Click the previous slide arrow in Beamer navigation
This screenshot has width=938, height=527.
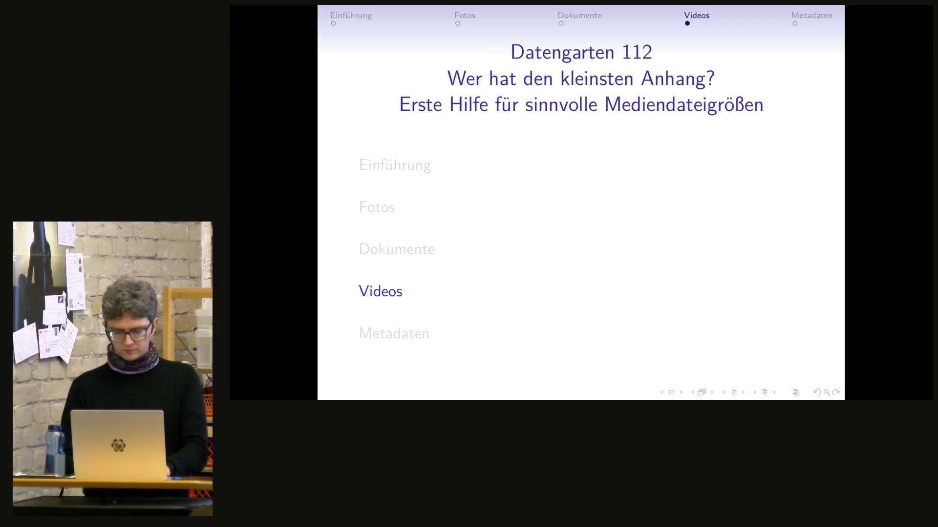(661, 392)
